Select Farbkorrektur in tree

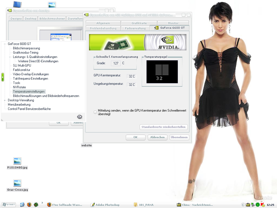tap(22, 70)
